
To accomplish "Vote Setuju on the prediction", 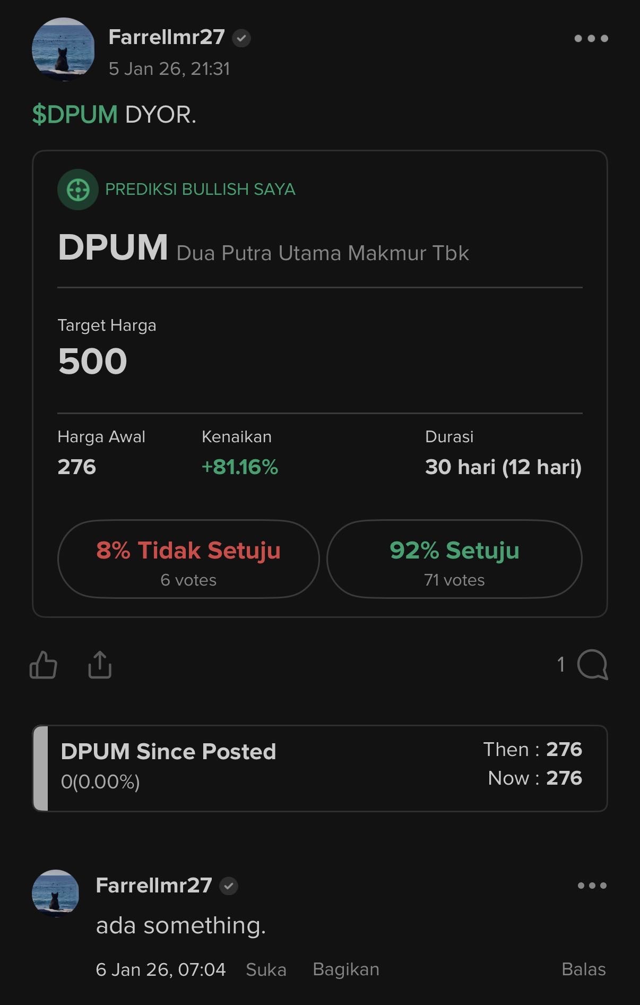I will pyautogui.click(x=454, y=559).
